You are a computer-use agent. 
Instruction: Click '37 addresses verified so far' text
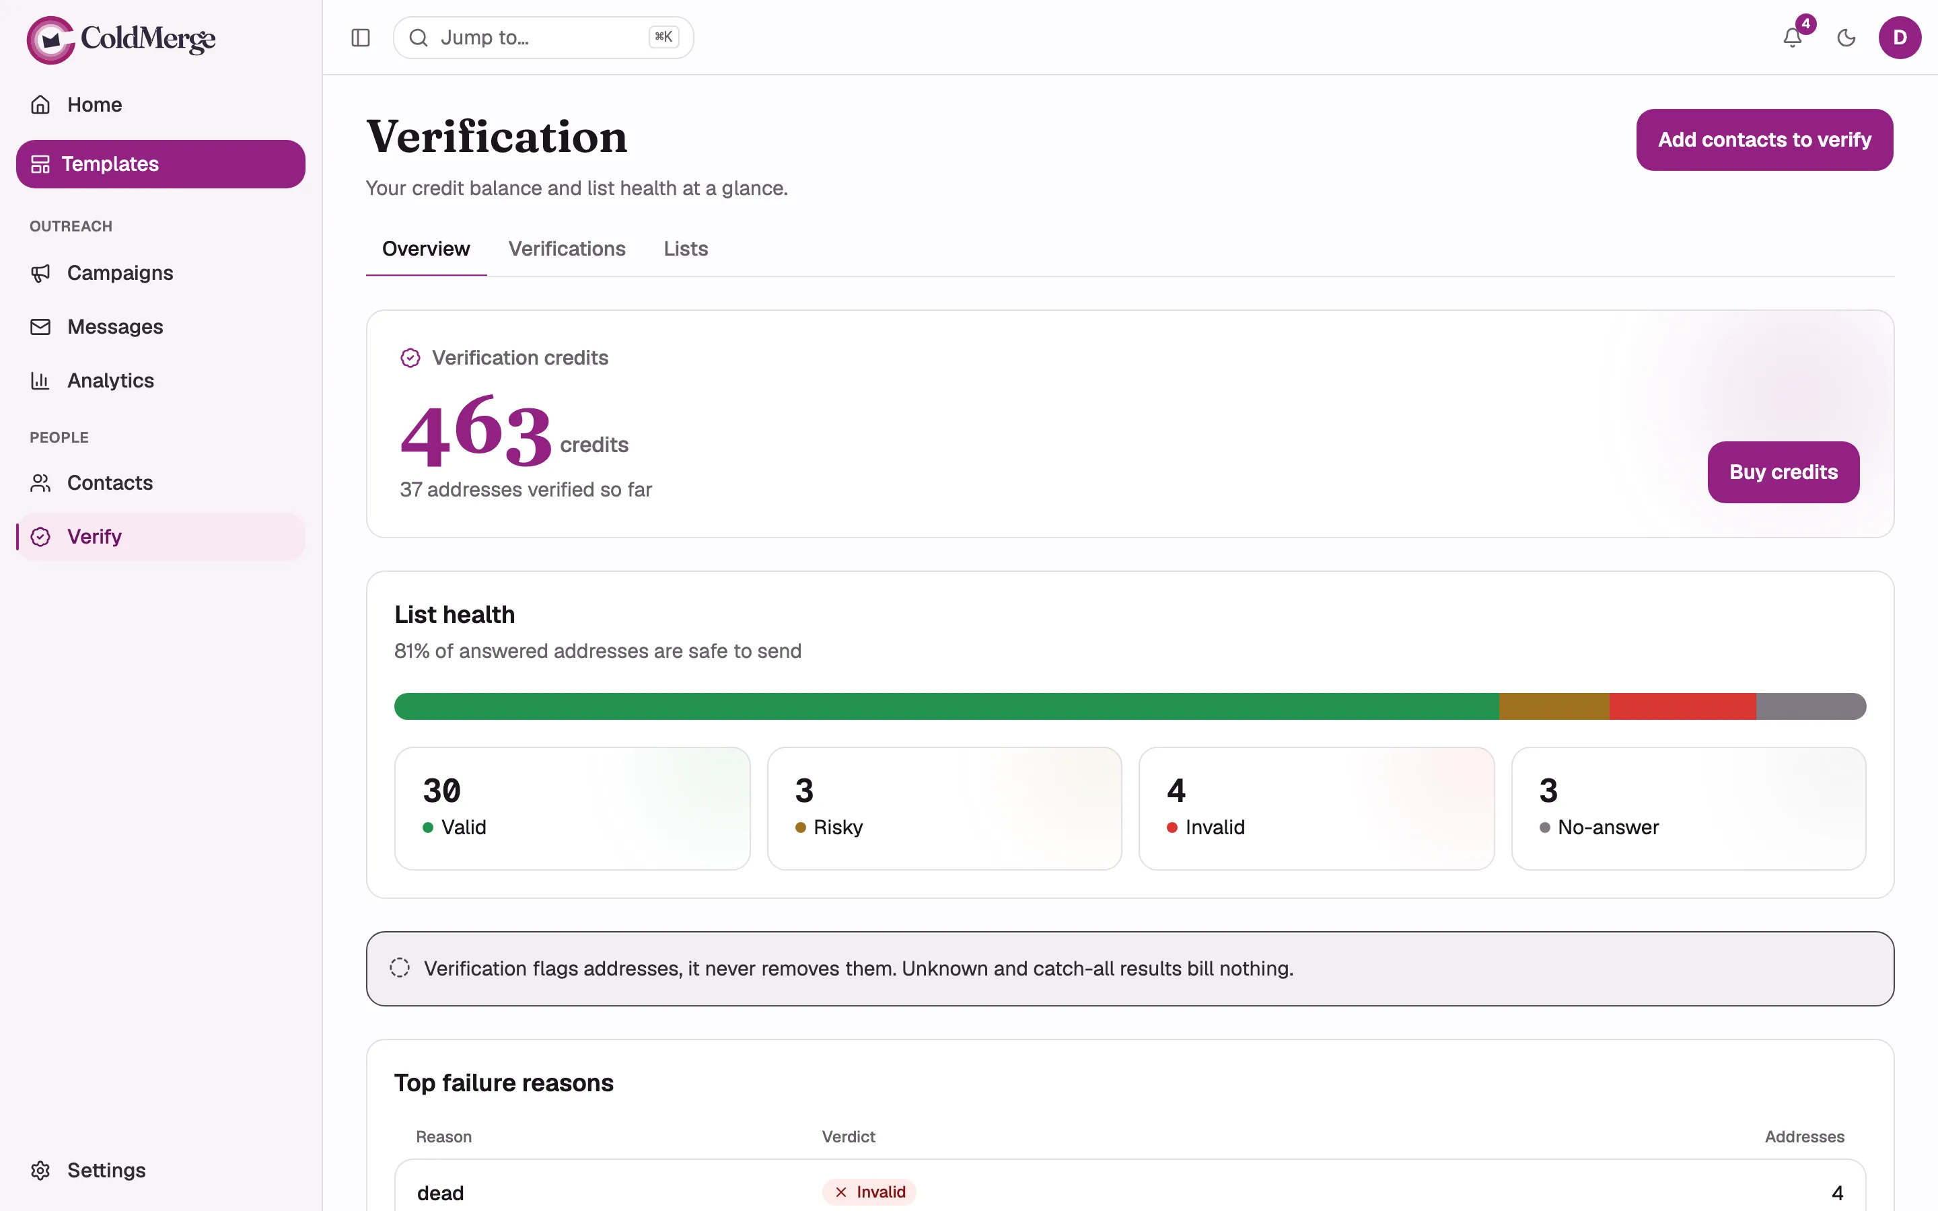[x=526, y=489]
